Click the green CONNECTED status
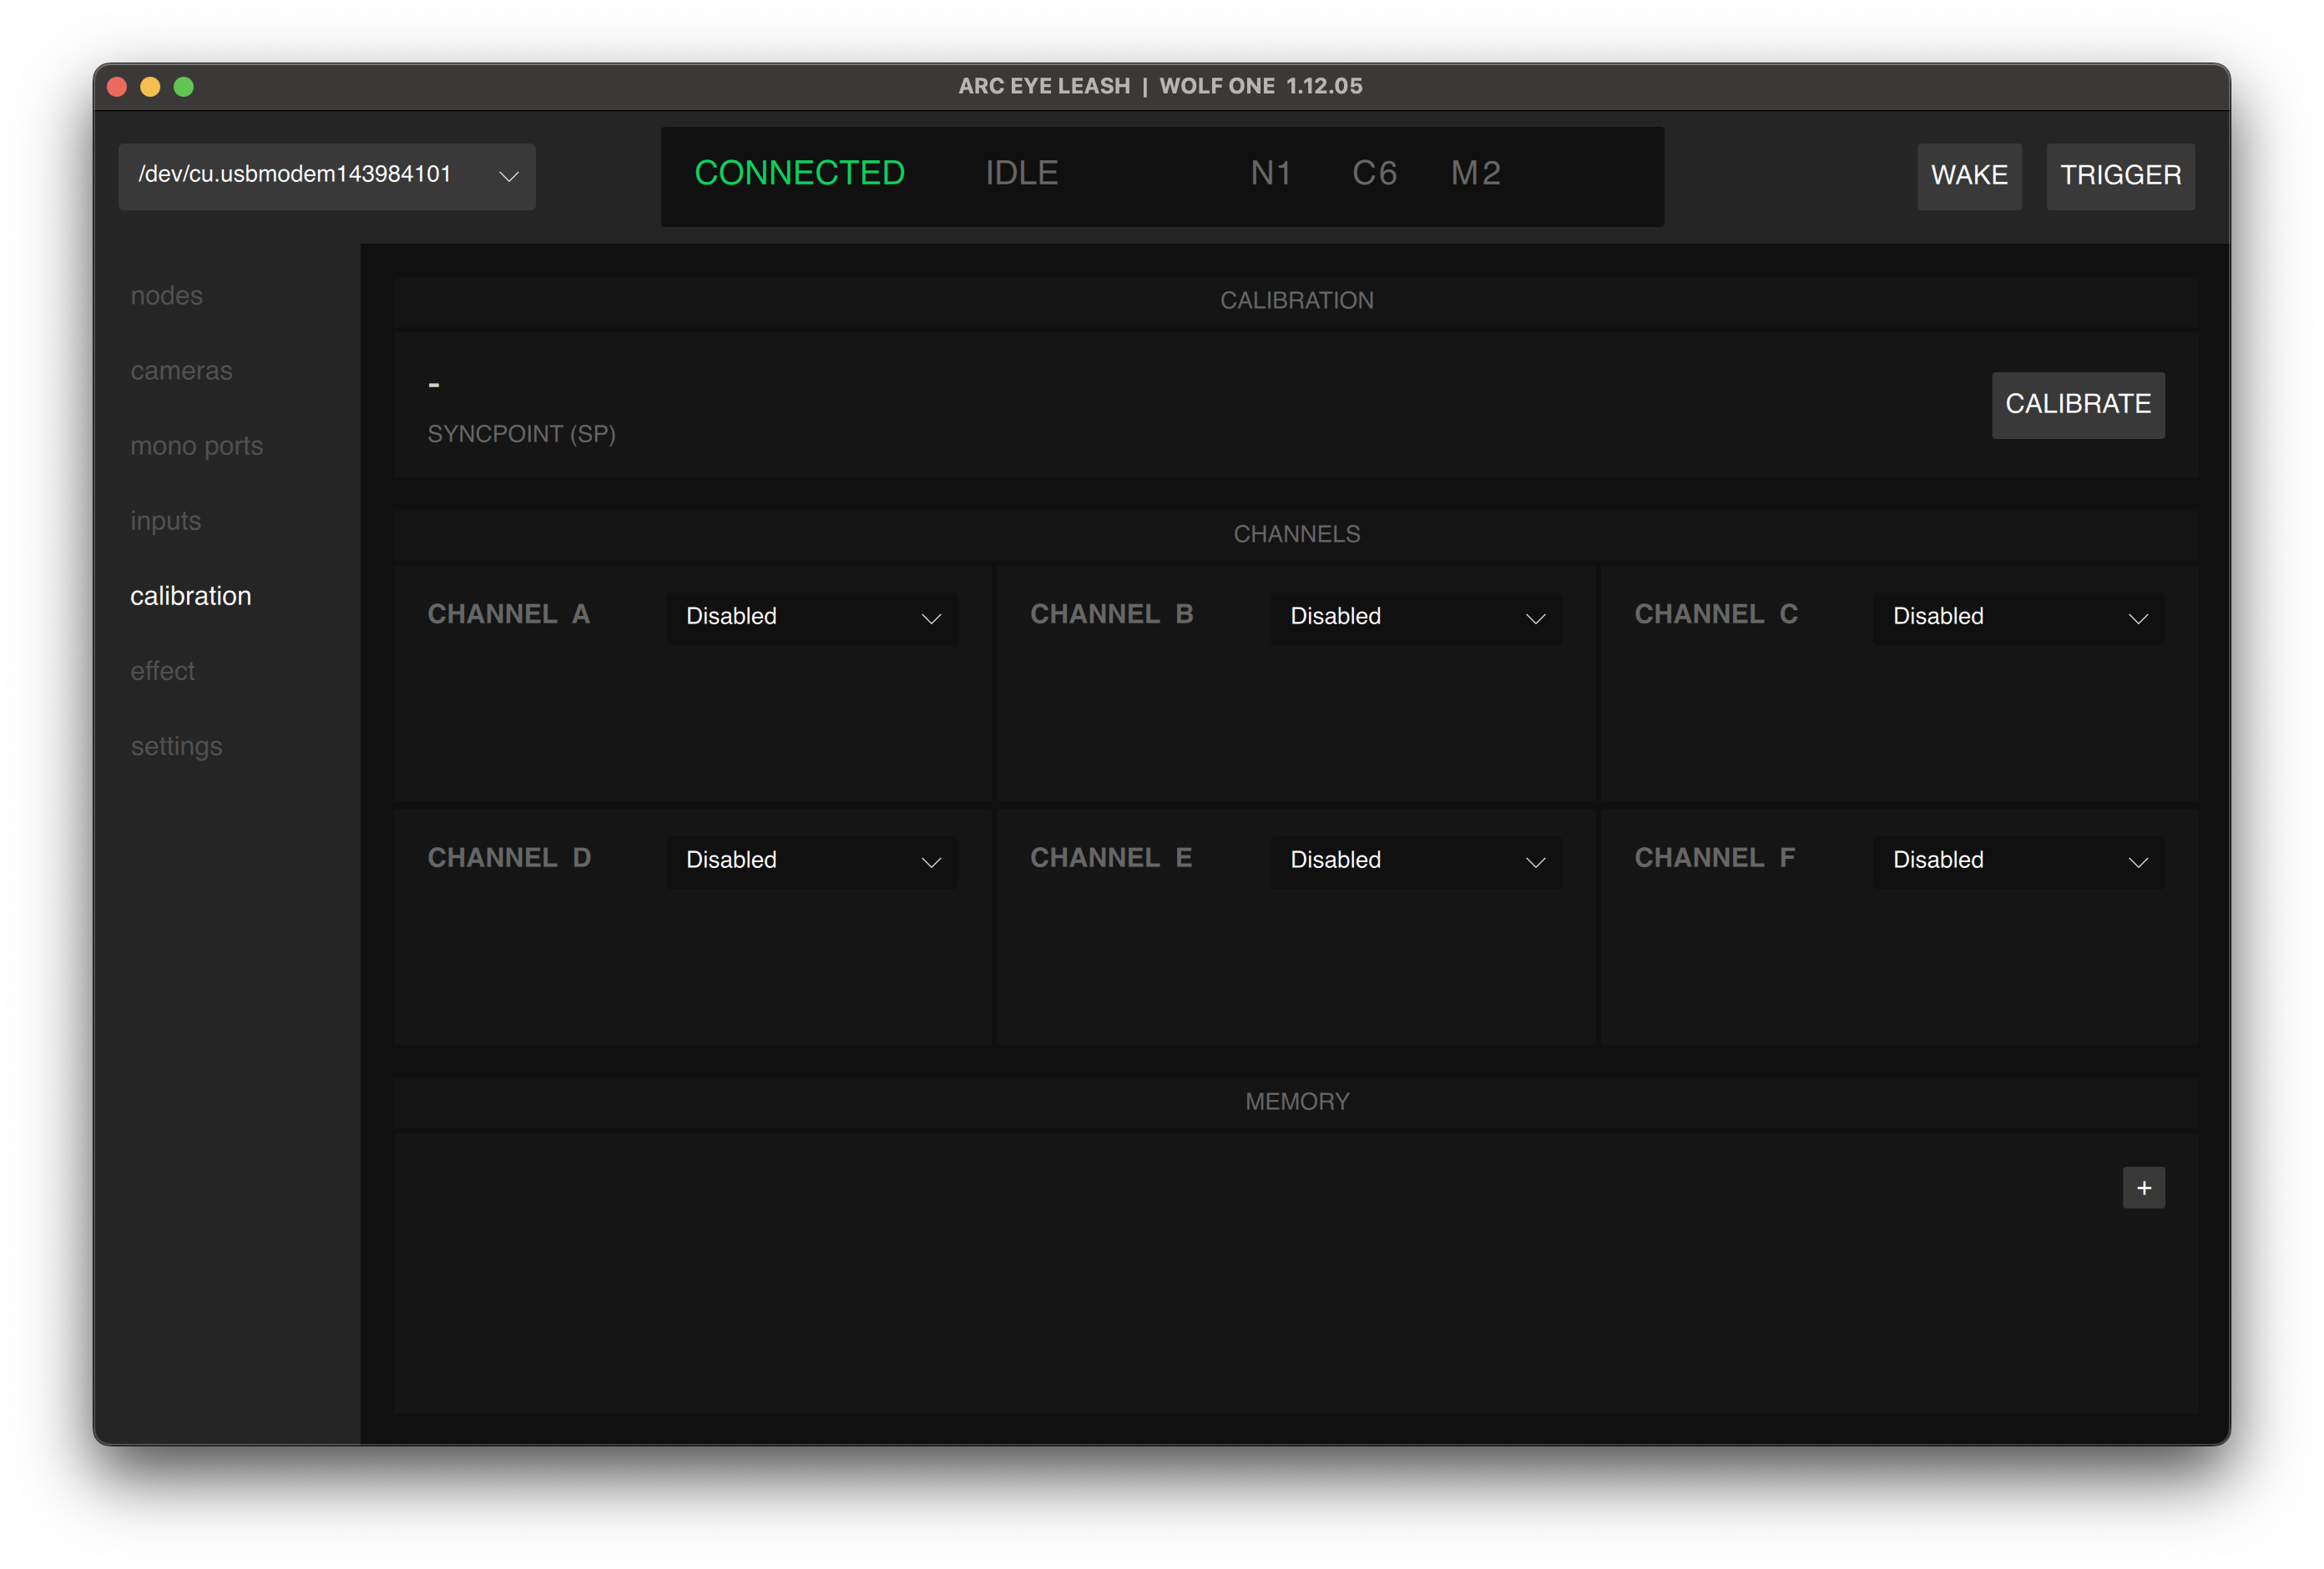The height and width of the screenshot is (1569, 2324). (x=800, y=173)
